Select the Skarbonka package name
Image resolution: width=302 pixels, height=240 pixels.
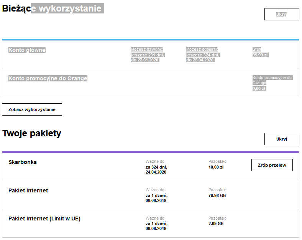[23, 162]
